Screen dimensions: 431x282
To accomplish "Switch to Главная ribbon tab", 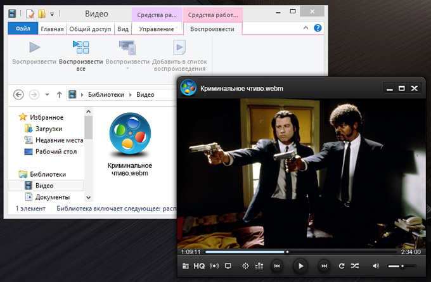I will click(52, 29).
